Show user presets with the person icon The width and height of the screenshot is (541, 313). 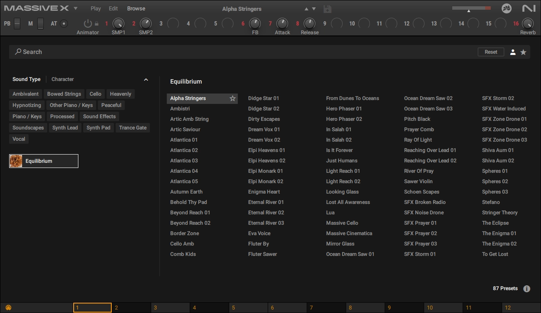tap(513, 52)
